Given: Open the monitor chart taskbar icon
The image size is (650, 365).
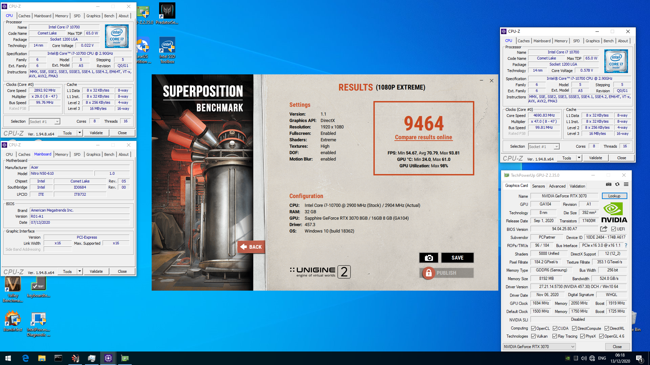Looking at the screenshot, I should (92, 358).
